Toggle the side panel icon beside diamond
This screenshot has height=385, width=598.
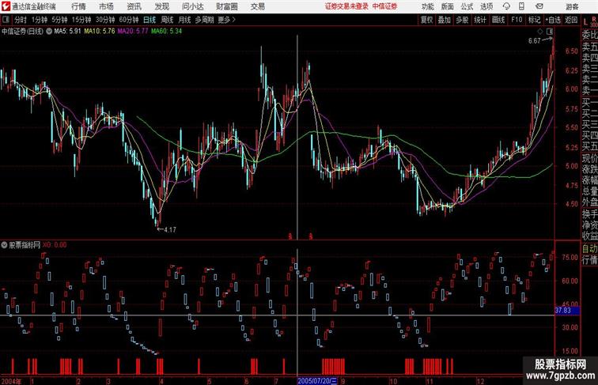(550, 32)
